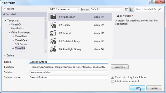This screenshot has width=166, height=93.
Task: Open the Location path dropdown
Action: click(106, 67)
